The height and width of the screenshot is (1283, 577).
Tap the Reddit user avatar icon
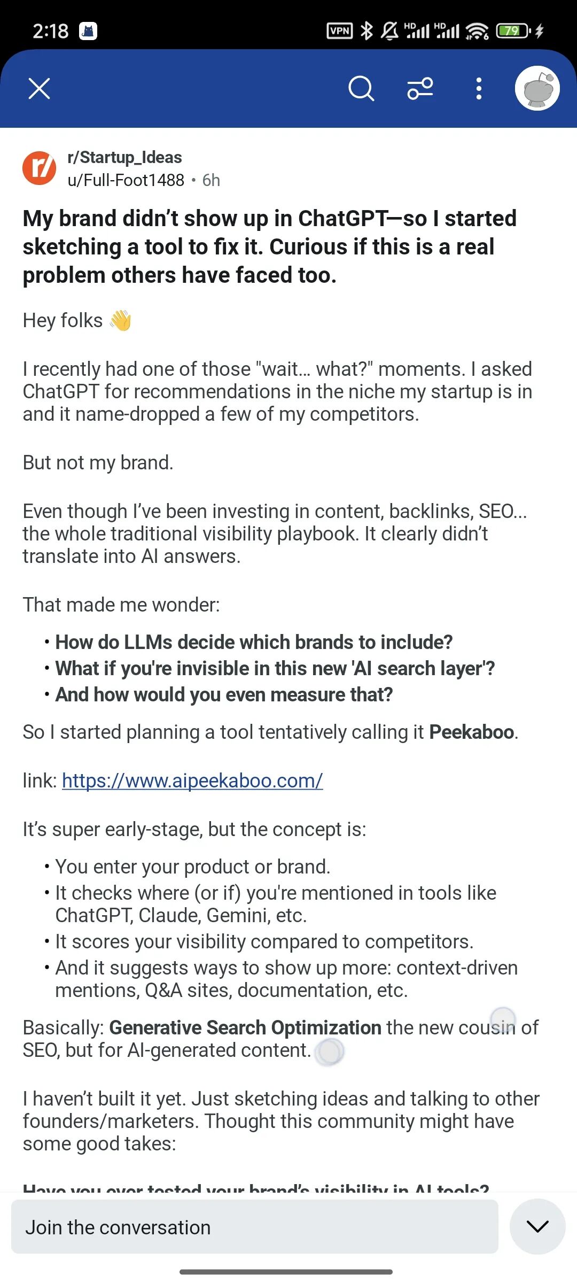(x=537, y=88)
